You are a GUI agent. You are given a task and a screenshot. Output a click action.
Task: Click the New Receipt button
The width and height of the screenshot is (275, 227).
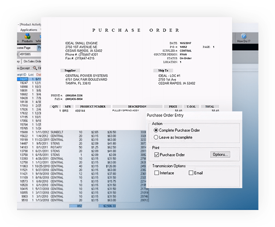pyautogui.click(x=24, y=68)
